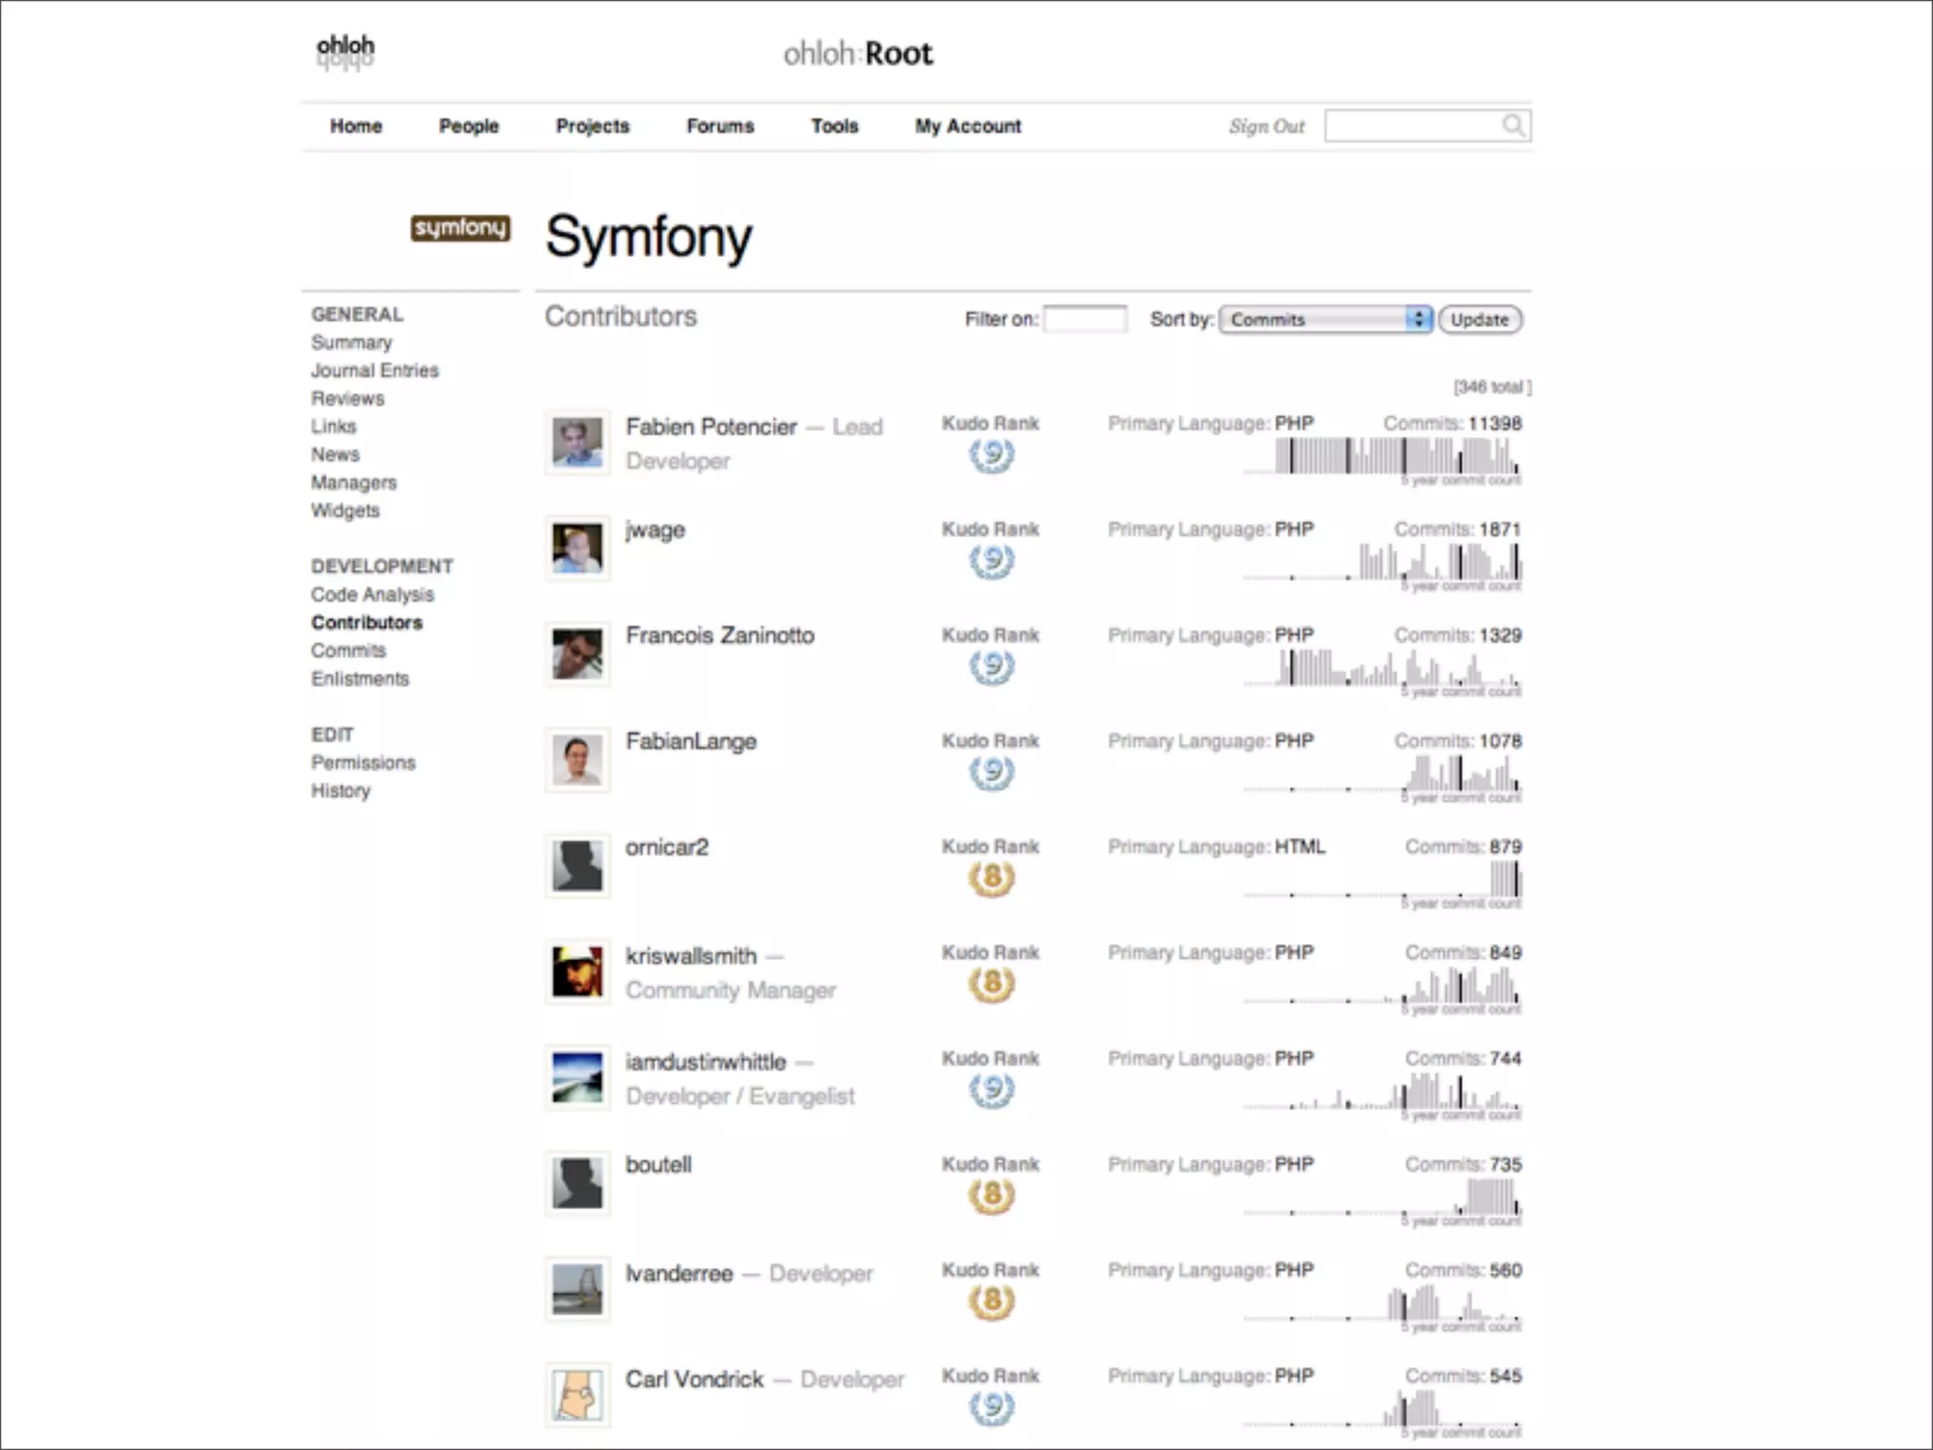Screen dimensions: 1933x1450
Task: Click ornicar2's gold Kudo Rank 8 badge
Action: tap(991, 879)
